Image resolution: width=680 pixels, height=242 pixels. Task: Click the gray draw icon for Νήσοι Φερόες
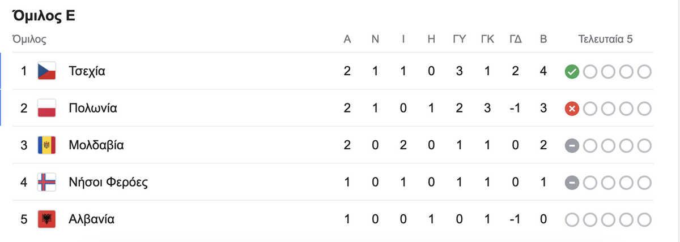[x=572, y=182]
